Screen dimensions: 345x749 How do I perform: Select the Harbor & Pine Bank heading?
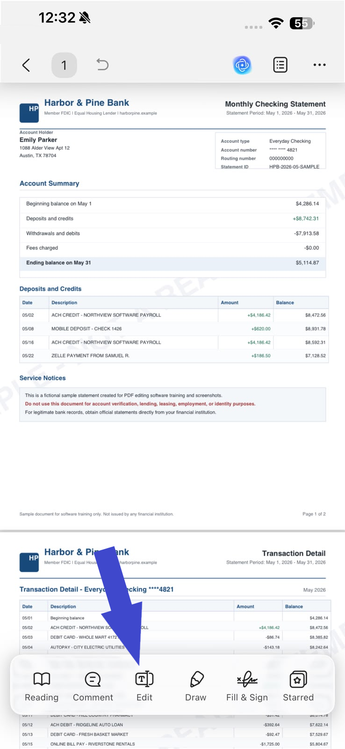(86, 103)
